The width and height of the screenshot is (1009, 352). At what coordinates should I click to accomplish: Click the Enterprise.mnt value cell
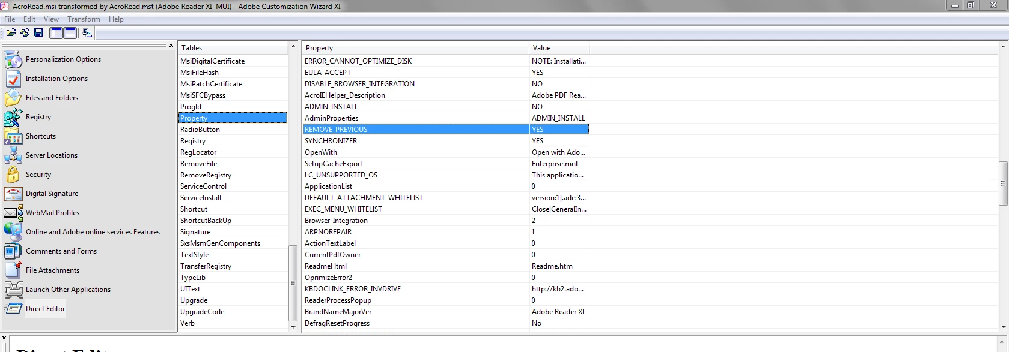tap(559, 164)
